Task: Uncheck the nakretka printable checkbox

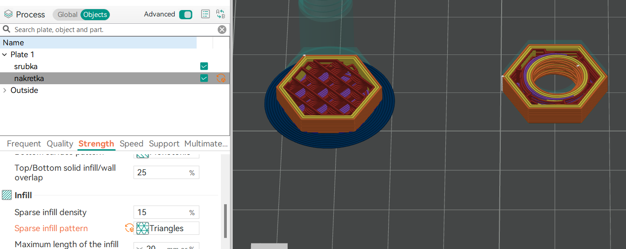Action: [204, 78]
